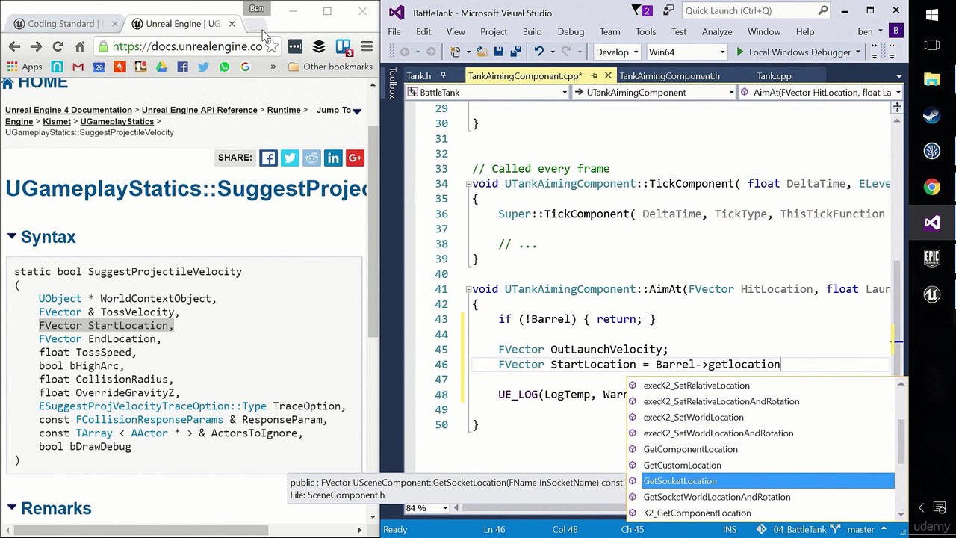956x538 pixels.
Task: Open the editor zoom percentage dropdown
Action: 427,508
